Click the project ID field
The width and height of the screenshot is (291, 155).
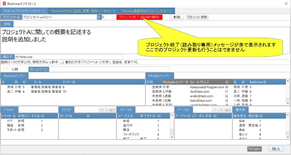107,17
